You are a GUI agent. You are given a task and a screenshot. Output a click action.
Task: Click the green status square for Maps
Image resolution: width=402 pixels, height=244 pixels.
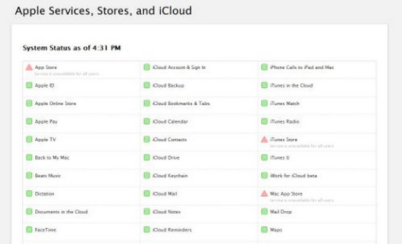[x=264, y=230]
